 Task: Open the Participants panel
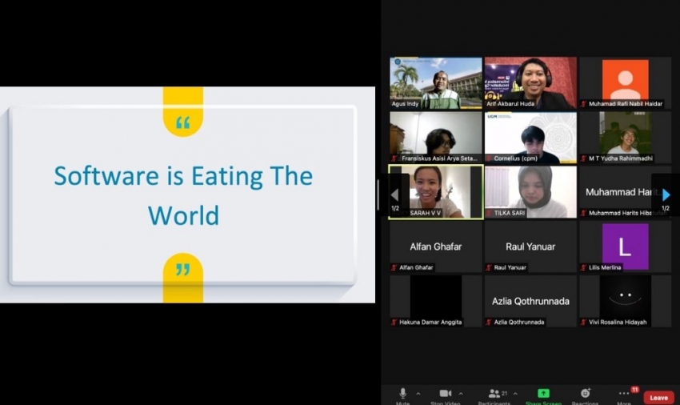(494, 393)
